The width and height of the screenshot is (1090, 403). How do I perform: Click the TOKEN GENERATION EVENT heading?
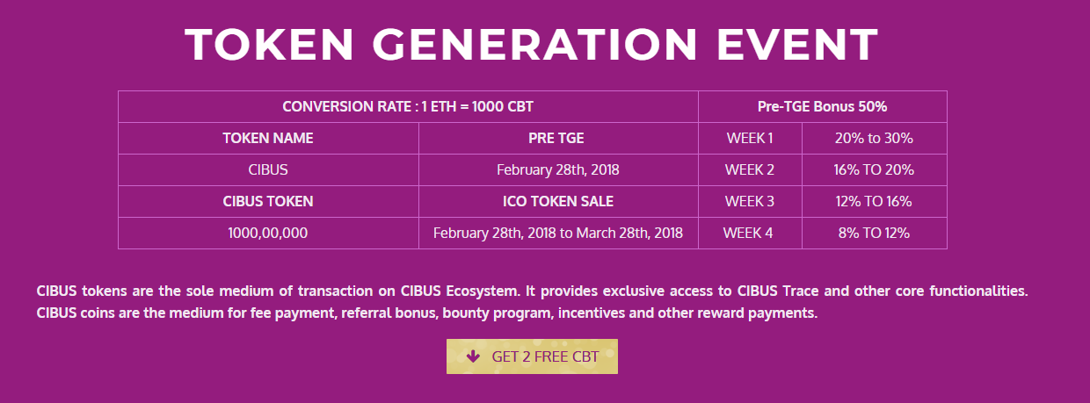pos(532,44)
